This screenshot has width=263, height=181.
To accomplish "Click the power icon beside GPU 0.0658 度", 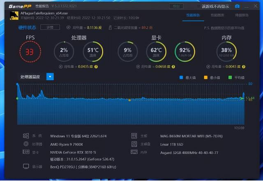I will click(x=138, y=67).
